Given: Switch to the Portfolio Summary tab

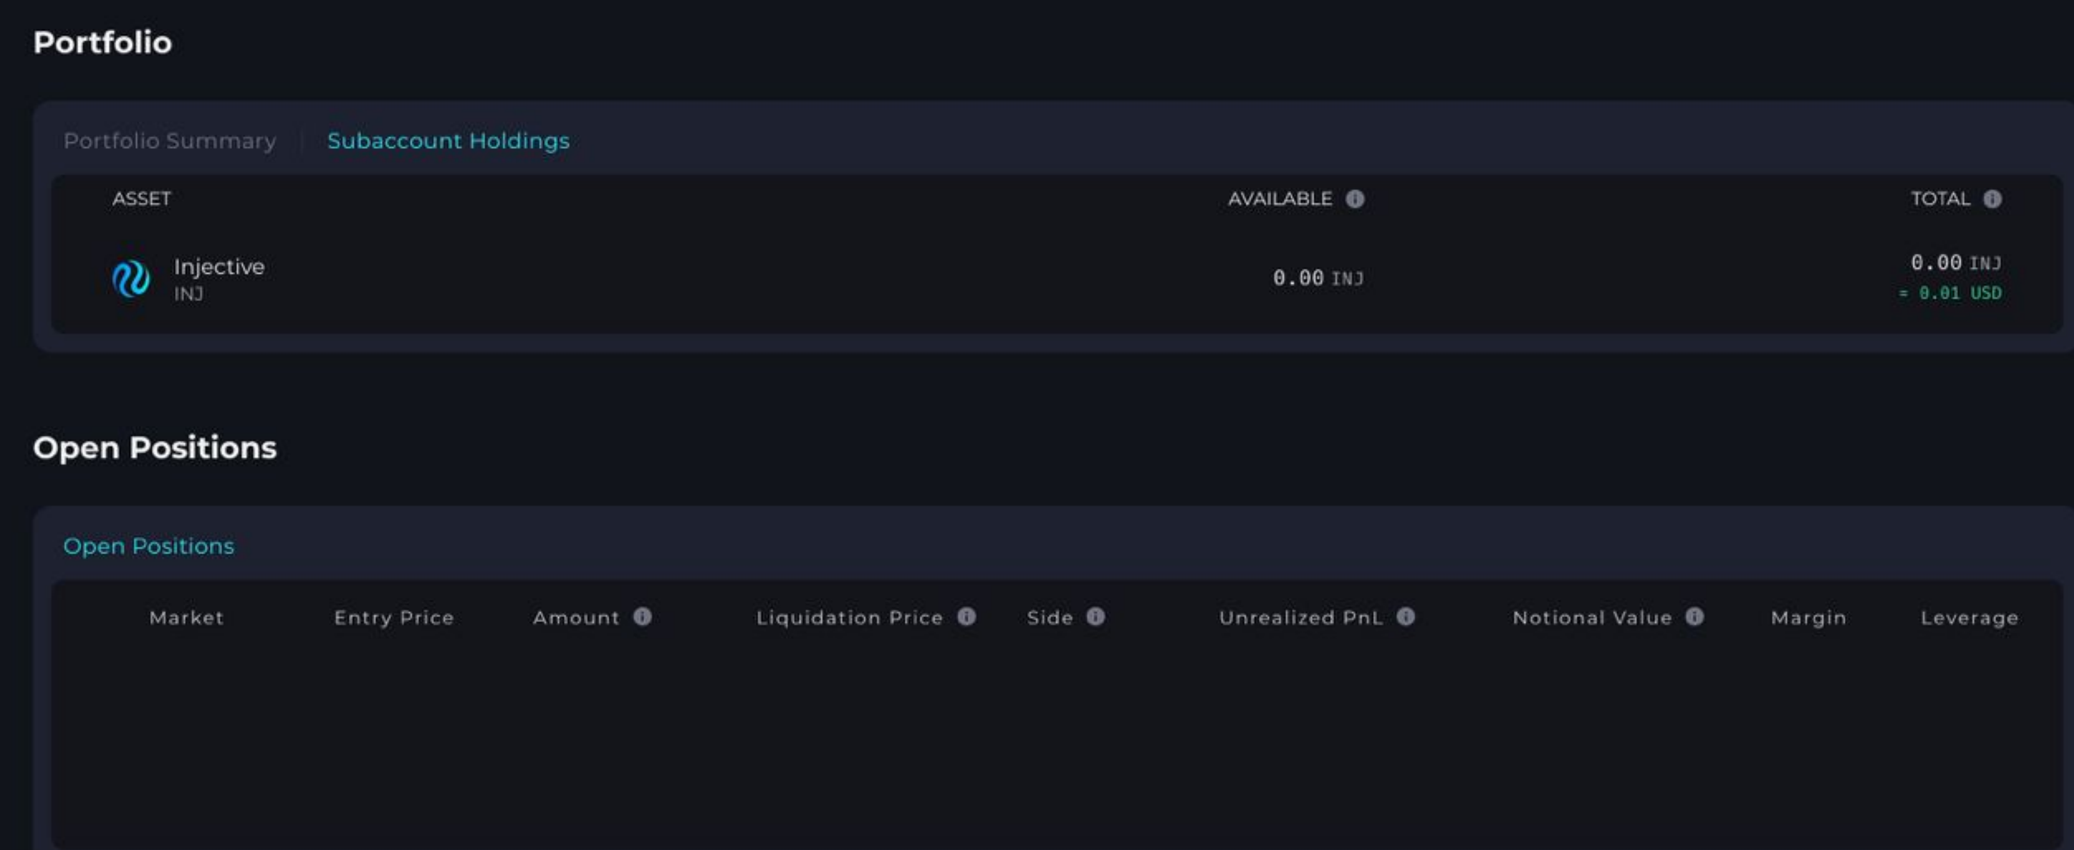Looking at the screenshot, I should coord(170,140).
